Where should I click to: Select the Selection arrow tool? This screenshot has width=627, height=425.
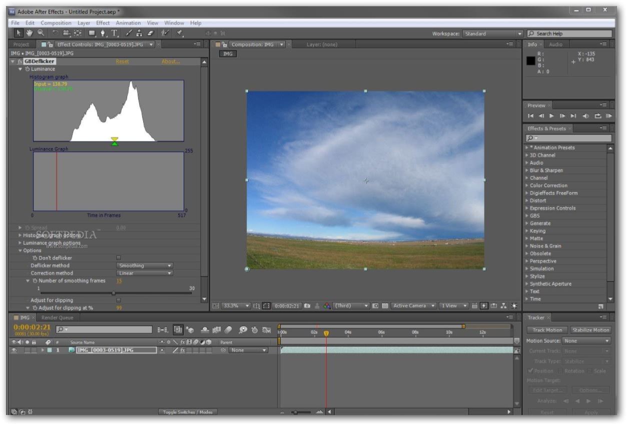[18, 33]
